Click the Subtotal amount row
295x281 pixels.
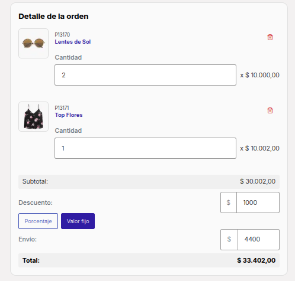tap(149, 181)
